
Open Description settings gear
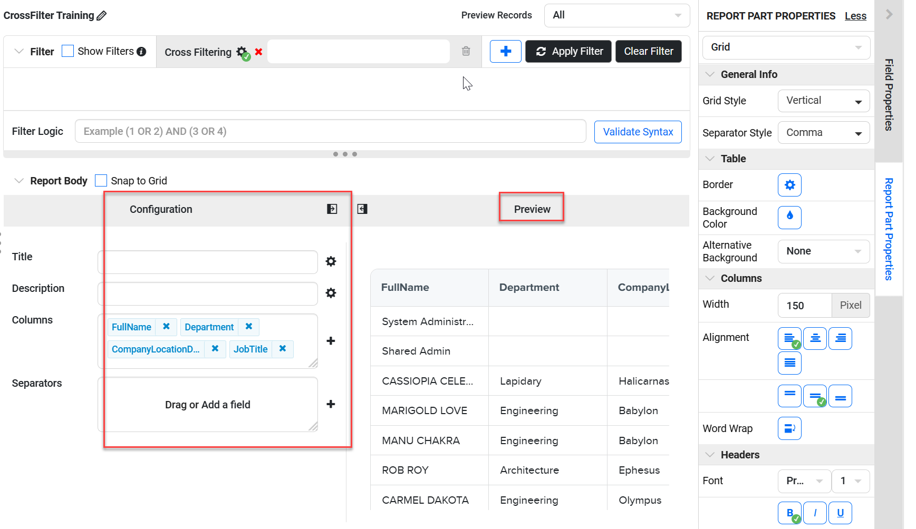[331, 293]
